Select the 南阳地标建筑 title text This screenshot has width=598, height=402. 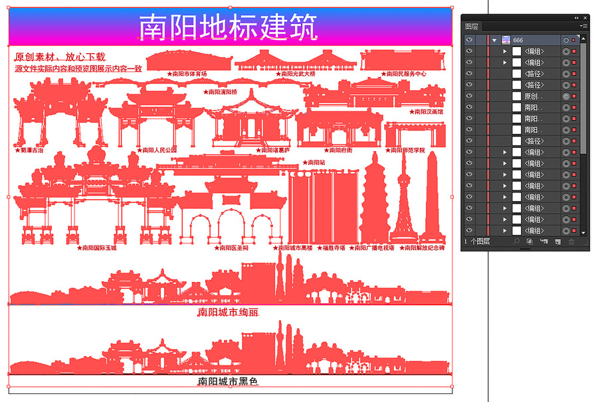point(228,27)
